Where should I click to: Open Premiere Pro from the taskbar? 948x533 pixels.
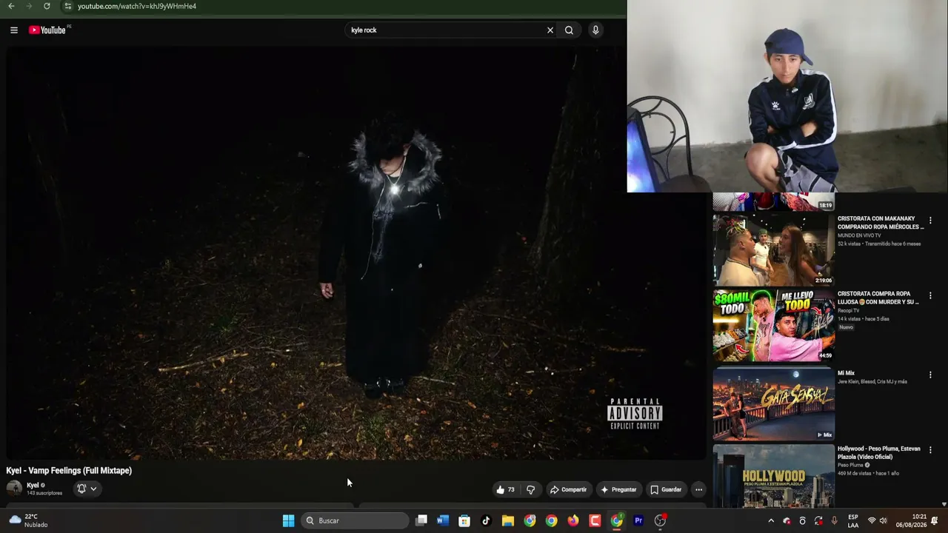coord(638,520)
